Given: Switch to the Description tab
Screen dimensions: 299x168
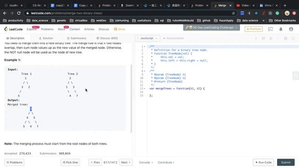Looking at the screenshot, I should point(15,38).
